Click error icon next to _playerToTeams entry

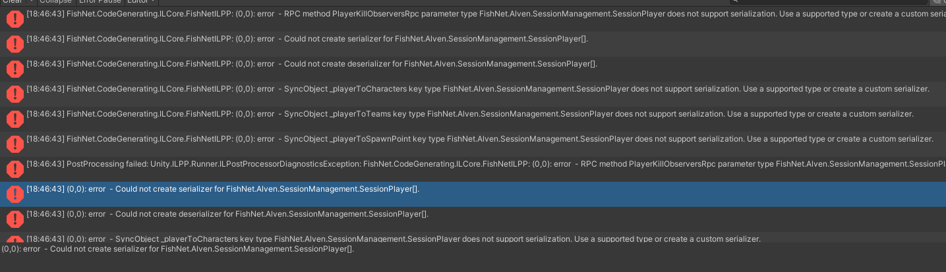click(x=14, y=119)
